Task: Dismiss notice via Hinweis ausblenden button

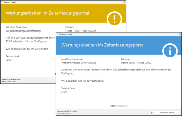Action: 167,113
